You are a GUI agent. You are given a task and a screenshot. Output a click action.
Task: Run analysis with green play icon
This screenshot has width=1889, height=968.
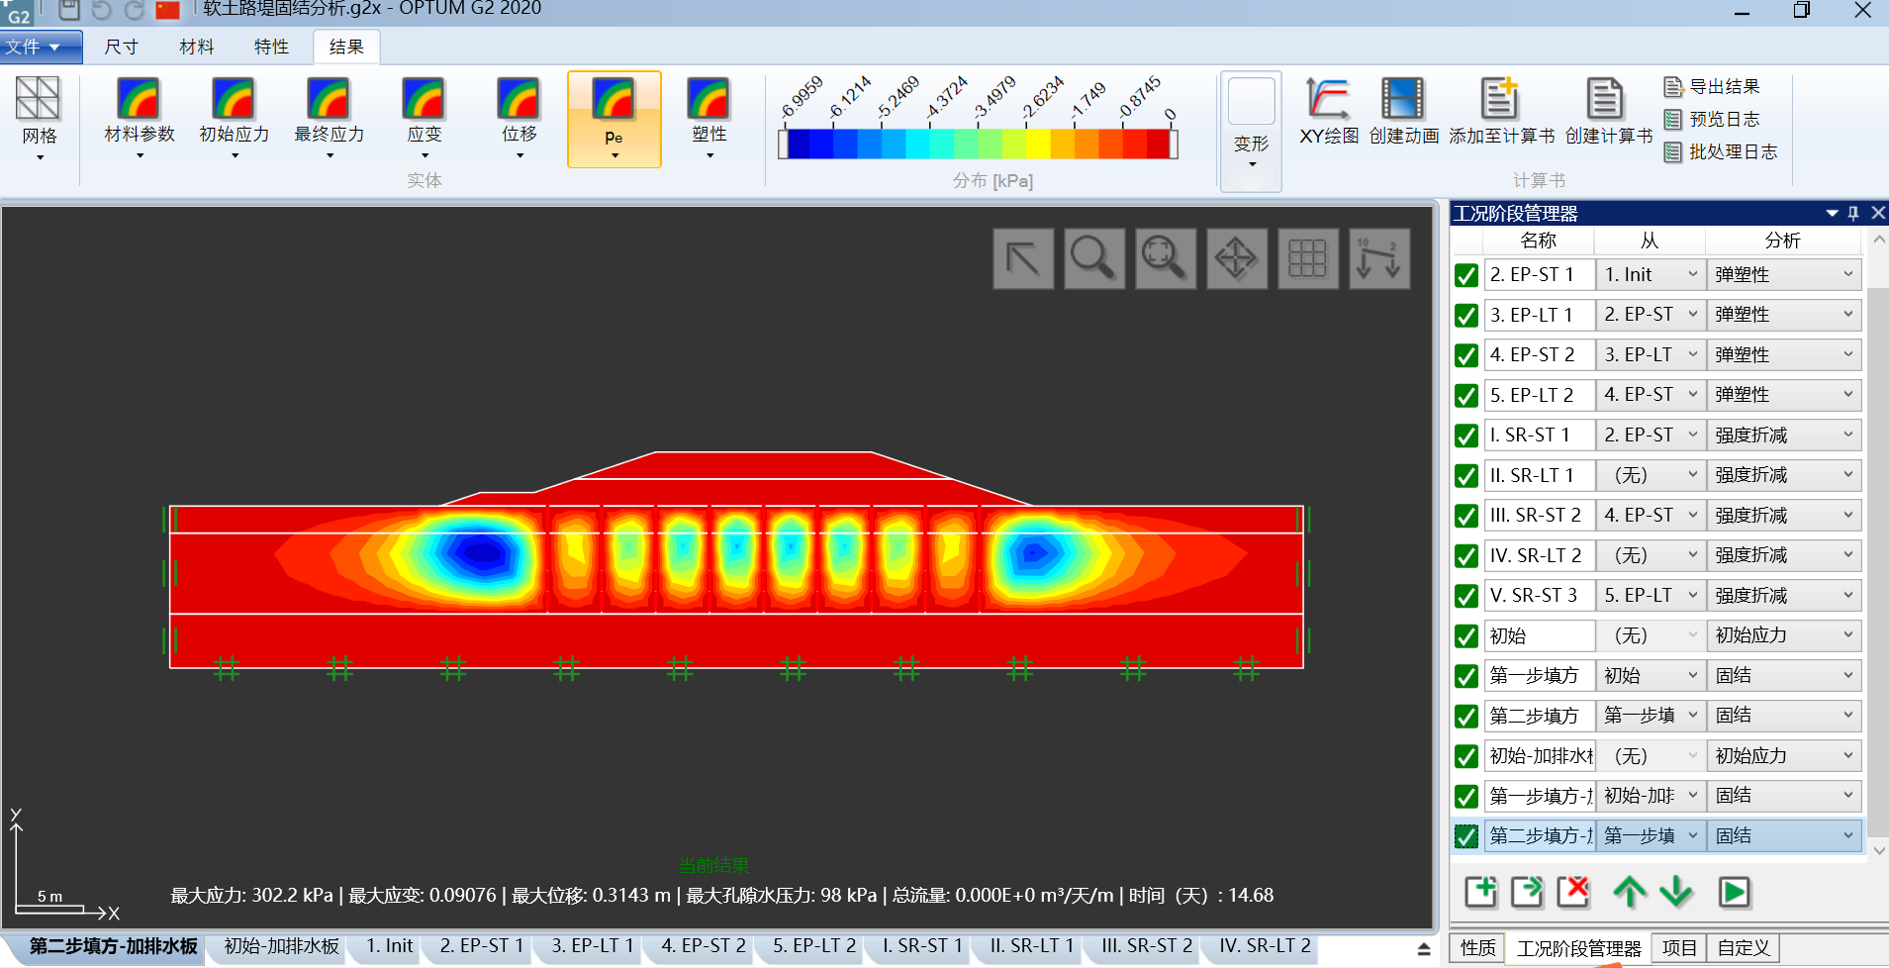click(1734, 892)
